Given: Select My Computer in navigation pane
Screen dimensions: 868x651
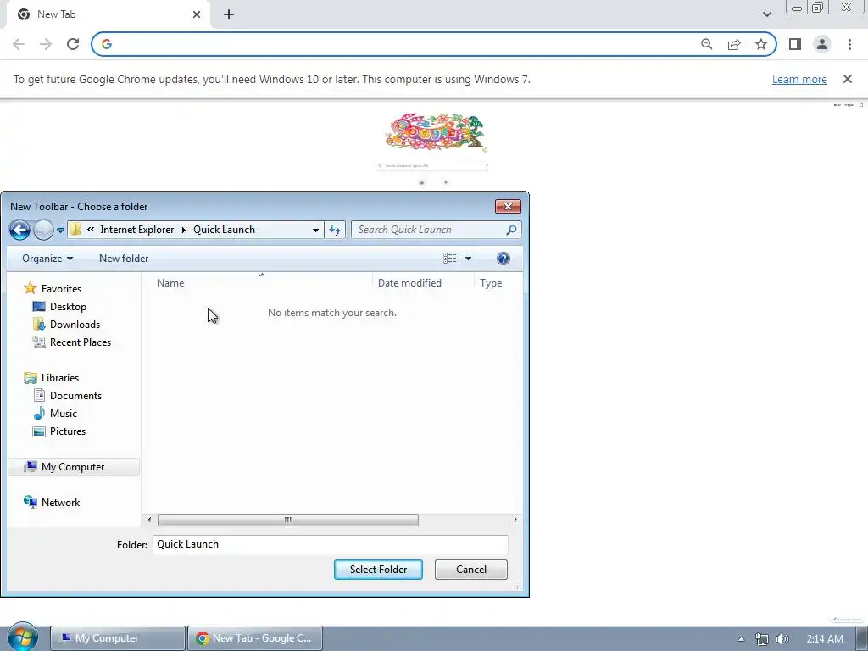Looking at the screenshot, I should [x=73, y=467].
